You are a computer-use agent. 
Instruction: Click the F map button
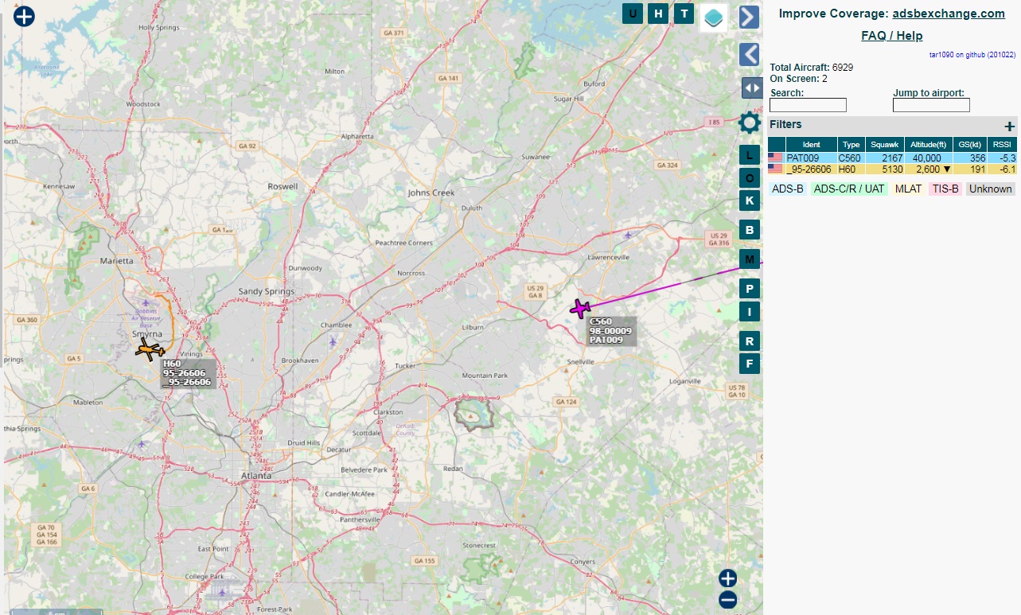(x=749, y=364)
